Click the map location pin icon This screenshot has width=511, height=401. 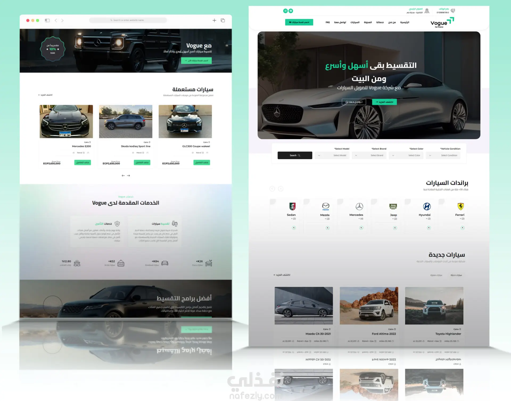click(427, 11)
